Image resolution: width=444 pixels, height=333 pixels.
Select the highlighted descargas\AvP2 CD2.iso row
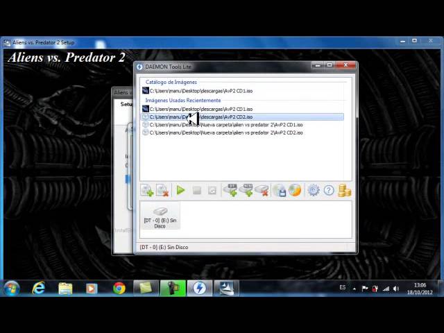[242, 117]
